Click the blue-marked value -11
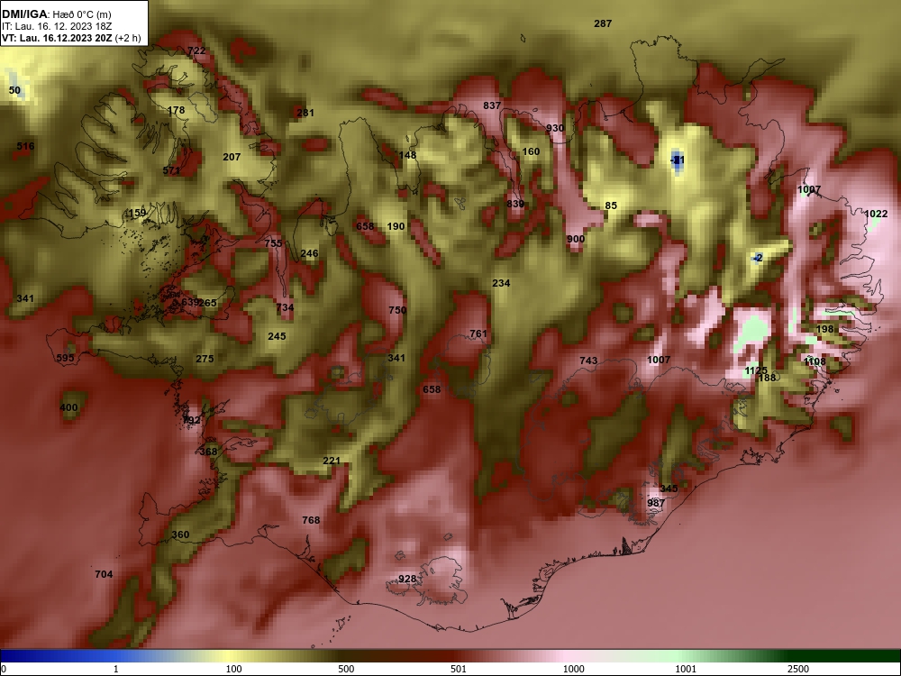Viewport: 901px width, 676px height. (x=678, y=160)
